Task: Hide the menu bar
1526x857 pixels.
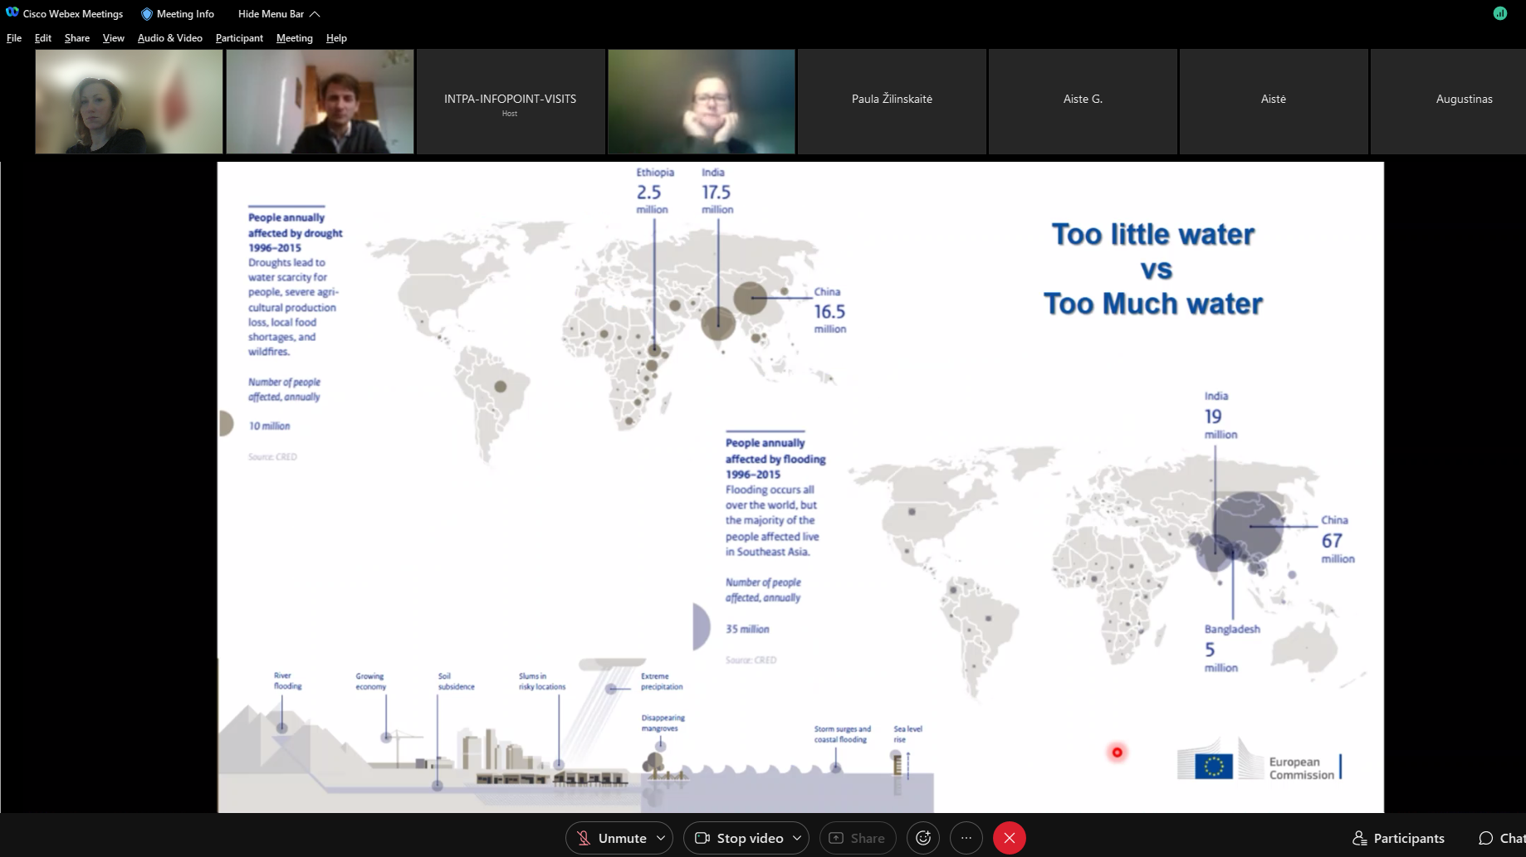Action: click(x=279, y=14)
